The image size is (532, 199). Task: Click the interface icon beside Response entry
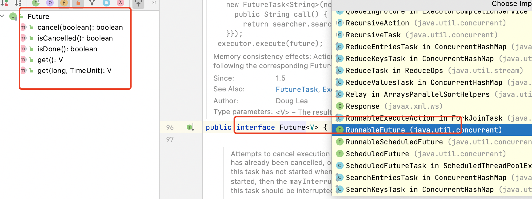[x=339, y=106]
